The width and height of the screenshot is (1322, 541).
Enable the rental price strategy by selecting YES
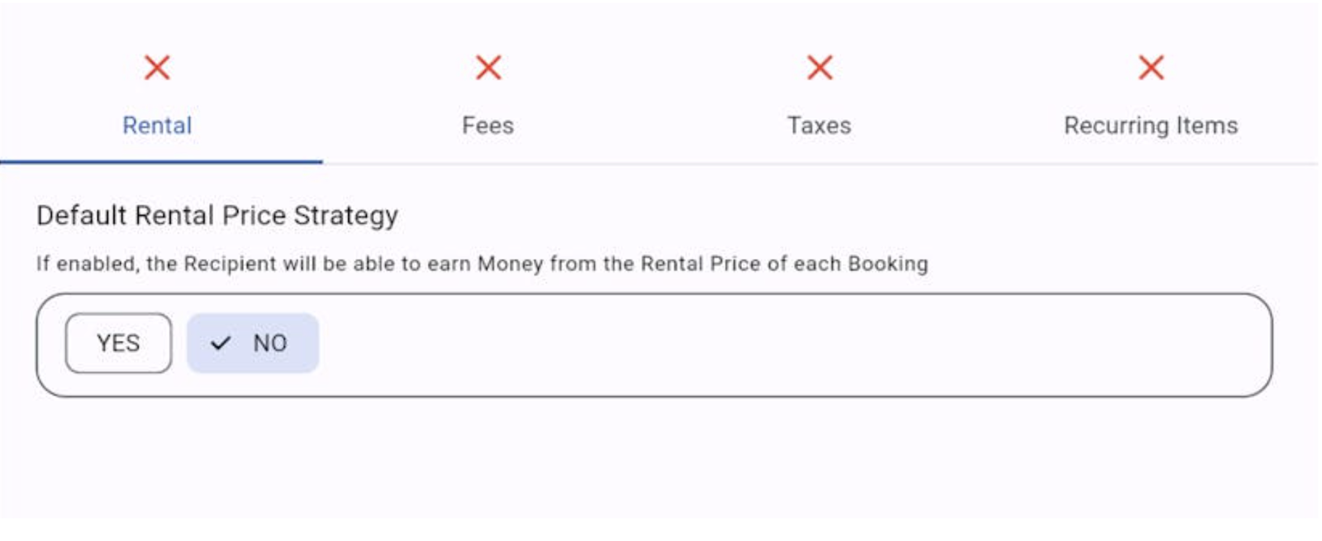[118, 343]
